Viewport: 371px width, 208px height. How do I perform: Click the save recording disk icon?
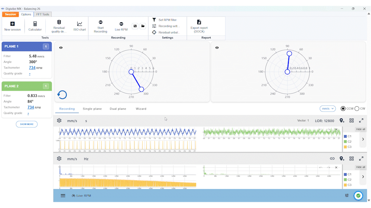(135, 26)
